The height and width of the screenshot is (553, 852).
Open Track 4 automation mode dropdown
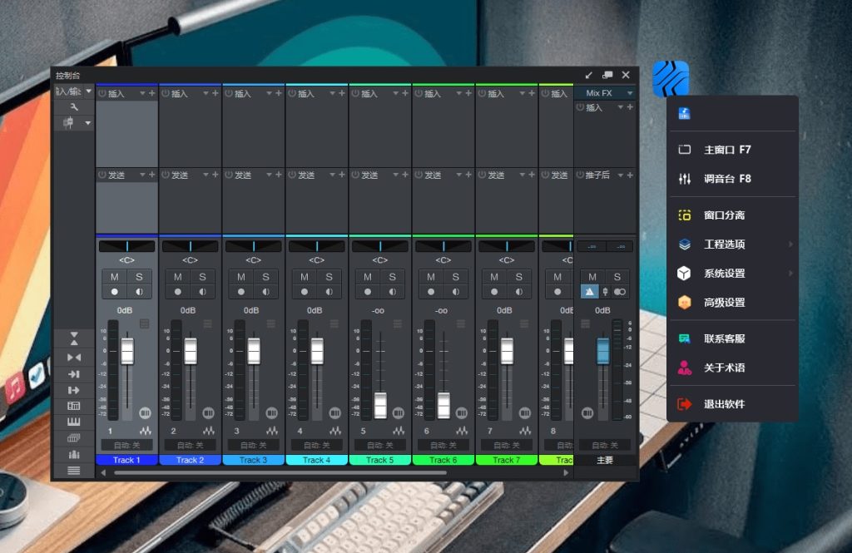tap(316, 445)
